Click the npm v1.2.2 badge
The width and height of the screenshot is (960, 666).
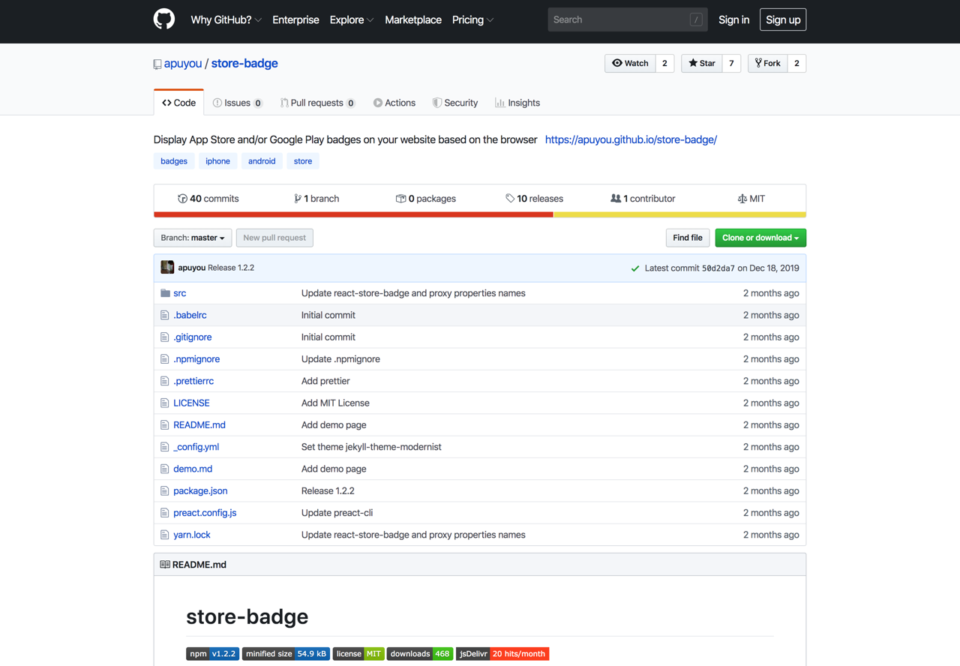click(x=212, y=654)
